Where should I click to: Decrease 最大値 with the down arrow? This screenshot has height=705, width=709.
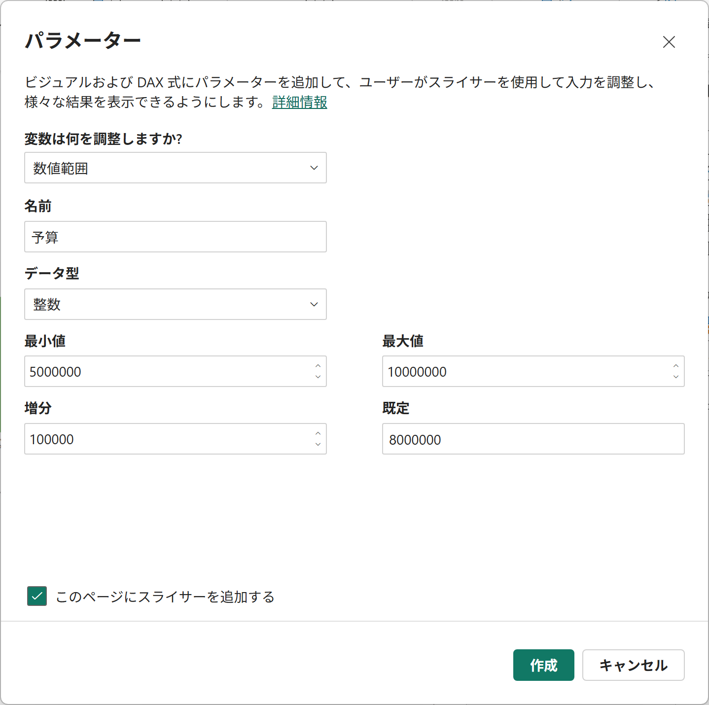click(x=676, y=377)
